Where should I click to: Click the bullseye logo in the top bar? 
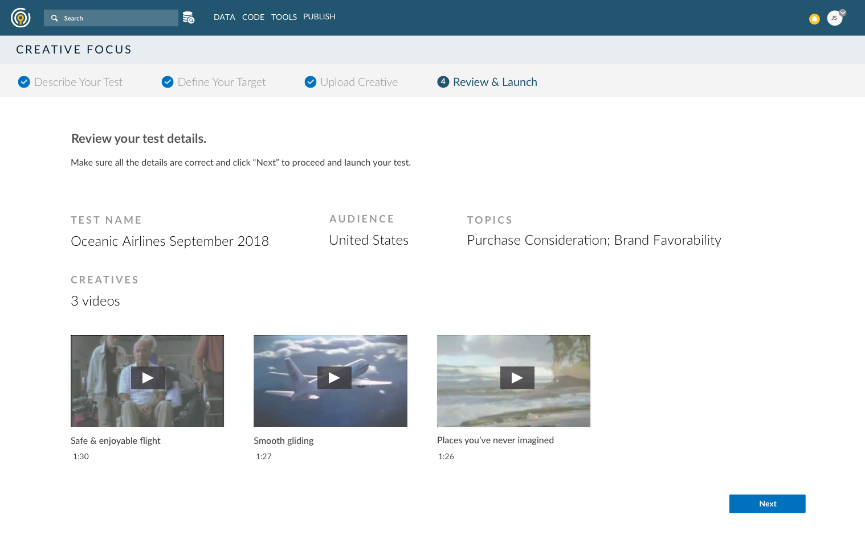tap(21, 18)
